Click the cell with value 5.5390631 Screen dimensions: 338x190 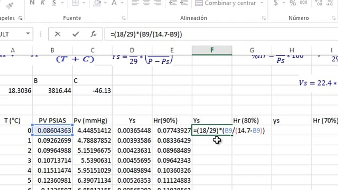pos(92,161)
